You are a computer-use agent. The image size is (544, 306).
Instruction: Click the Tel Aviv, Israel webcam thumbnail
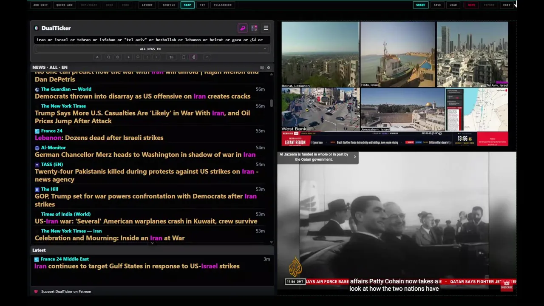(x=472, y=54)
